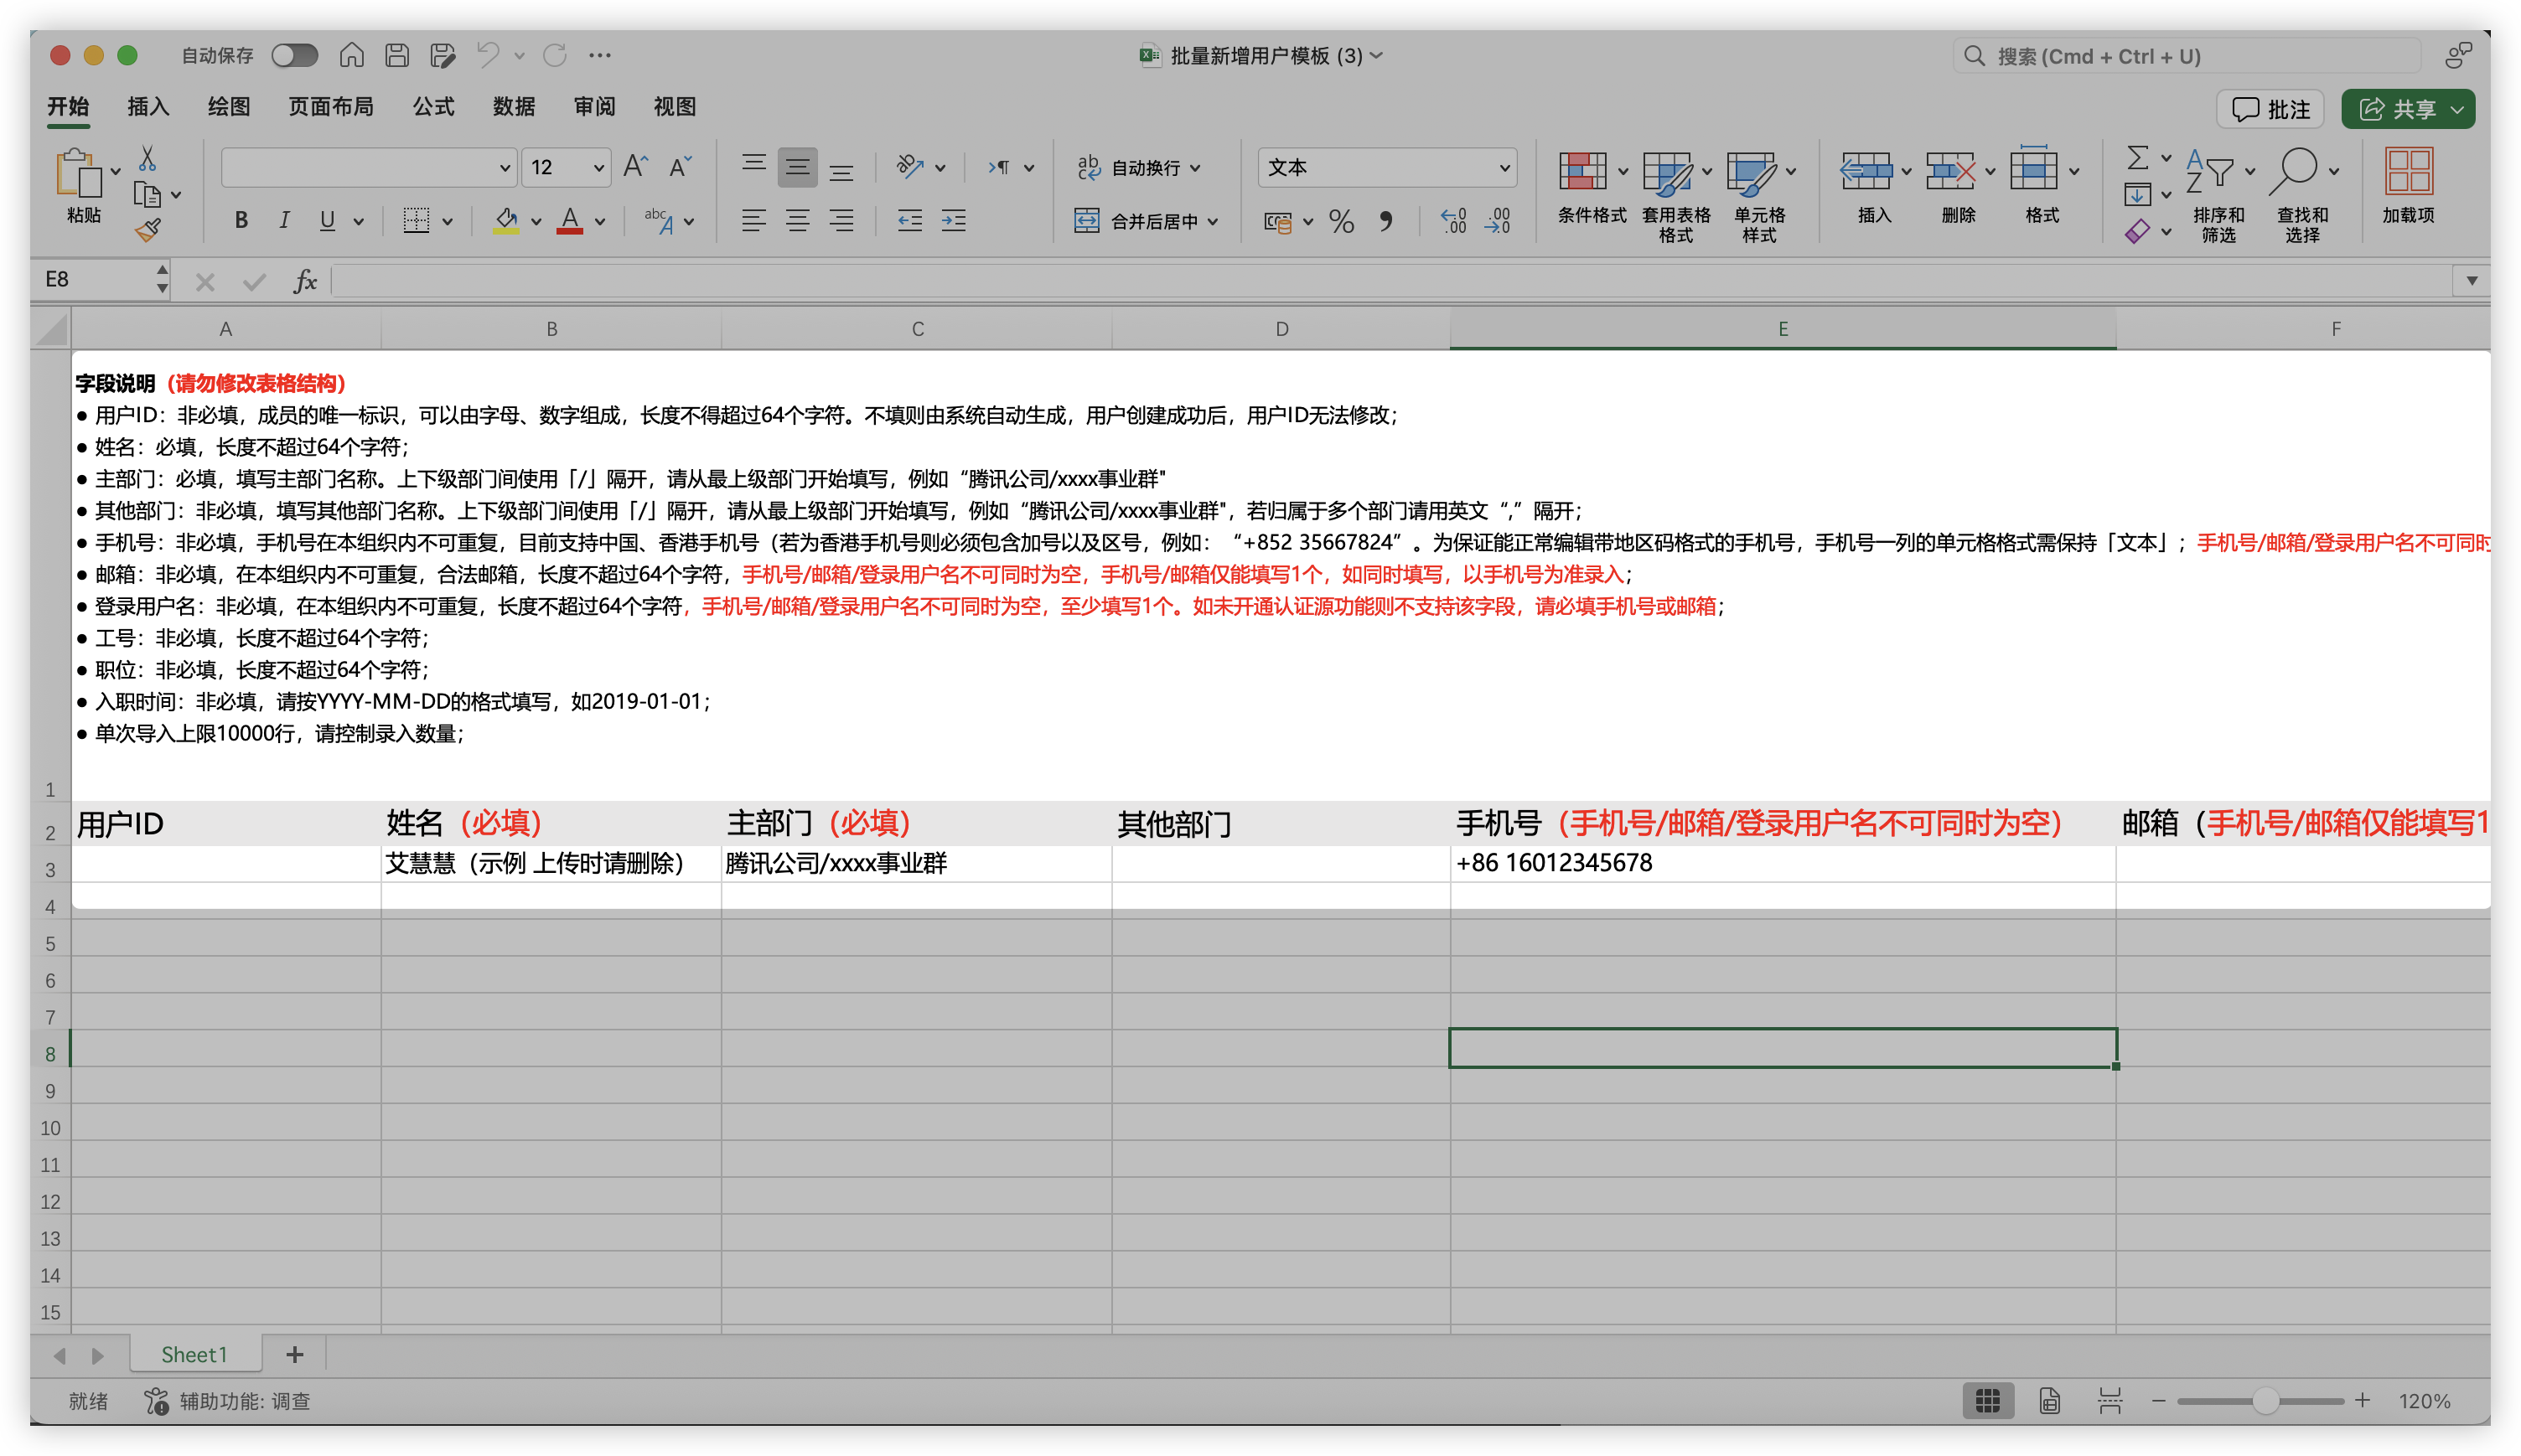Click the cut scissors icon

[147, 158]
